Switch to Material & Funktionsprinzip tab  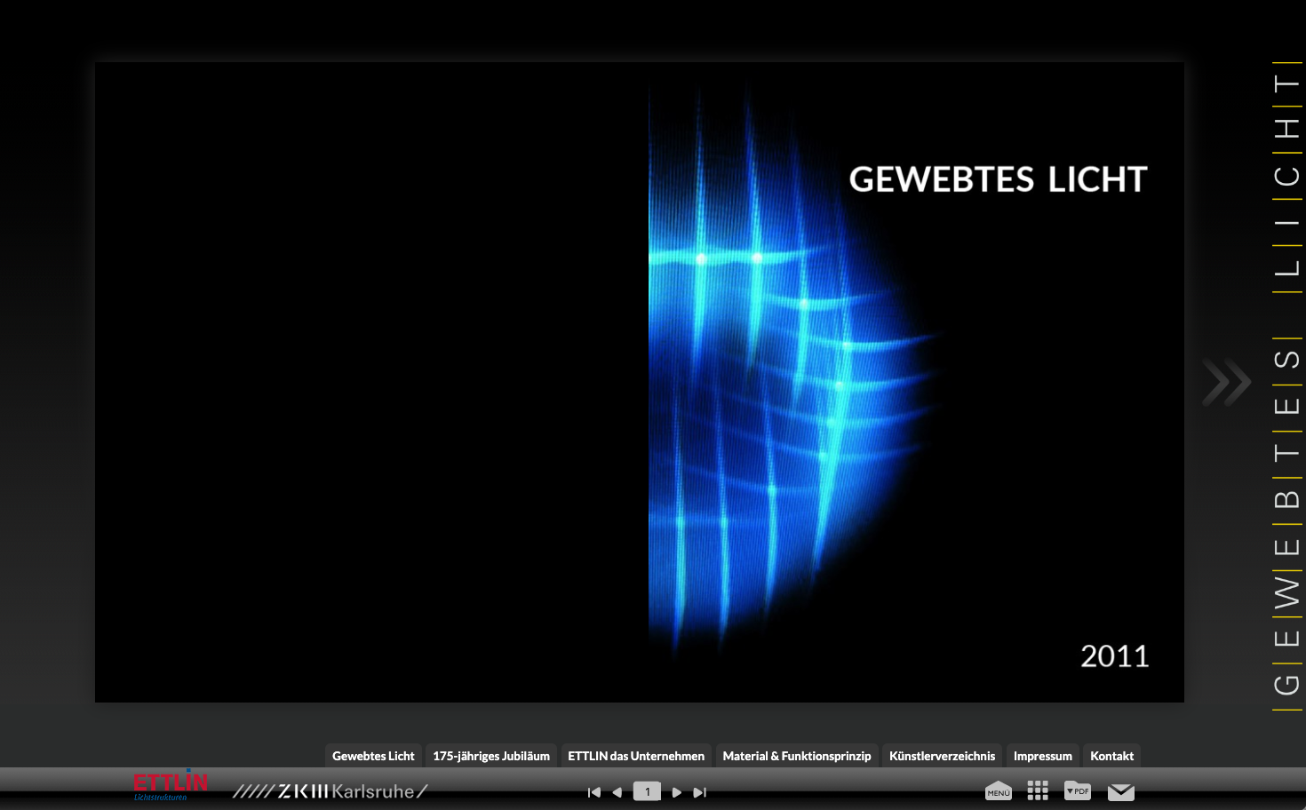pos(797,756)
